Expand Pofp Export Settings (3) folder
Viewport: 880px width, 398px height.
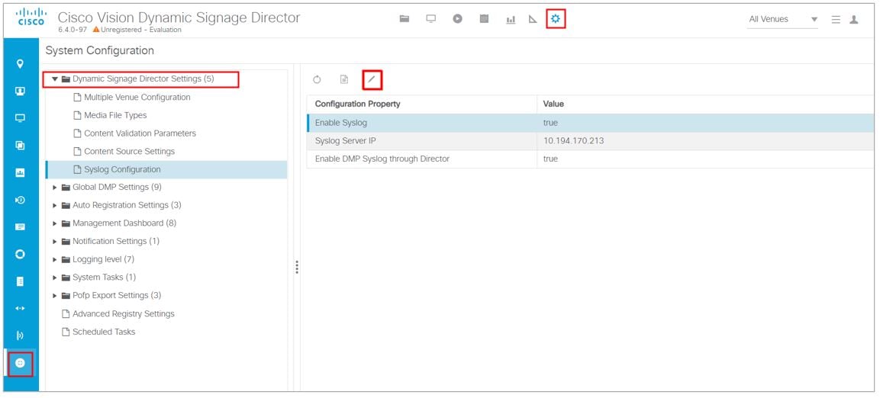55,295
